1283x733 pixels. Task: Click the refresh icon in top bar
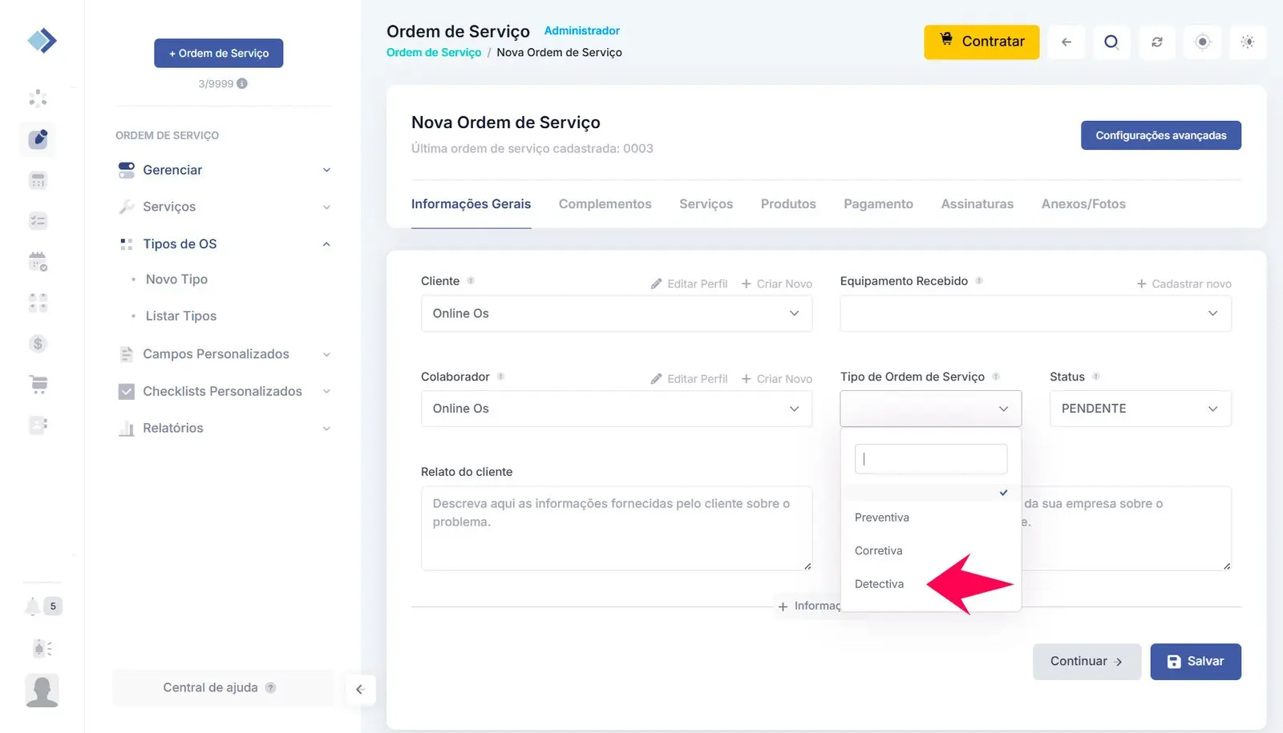(x=1156, y=42)
